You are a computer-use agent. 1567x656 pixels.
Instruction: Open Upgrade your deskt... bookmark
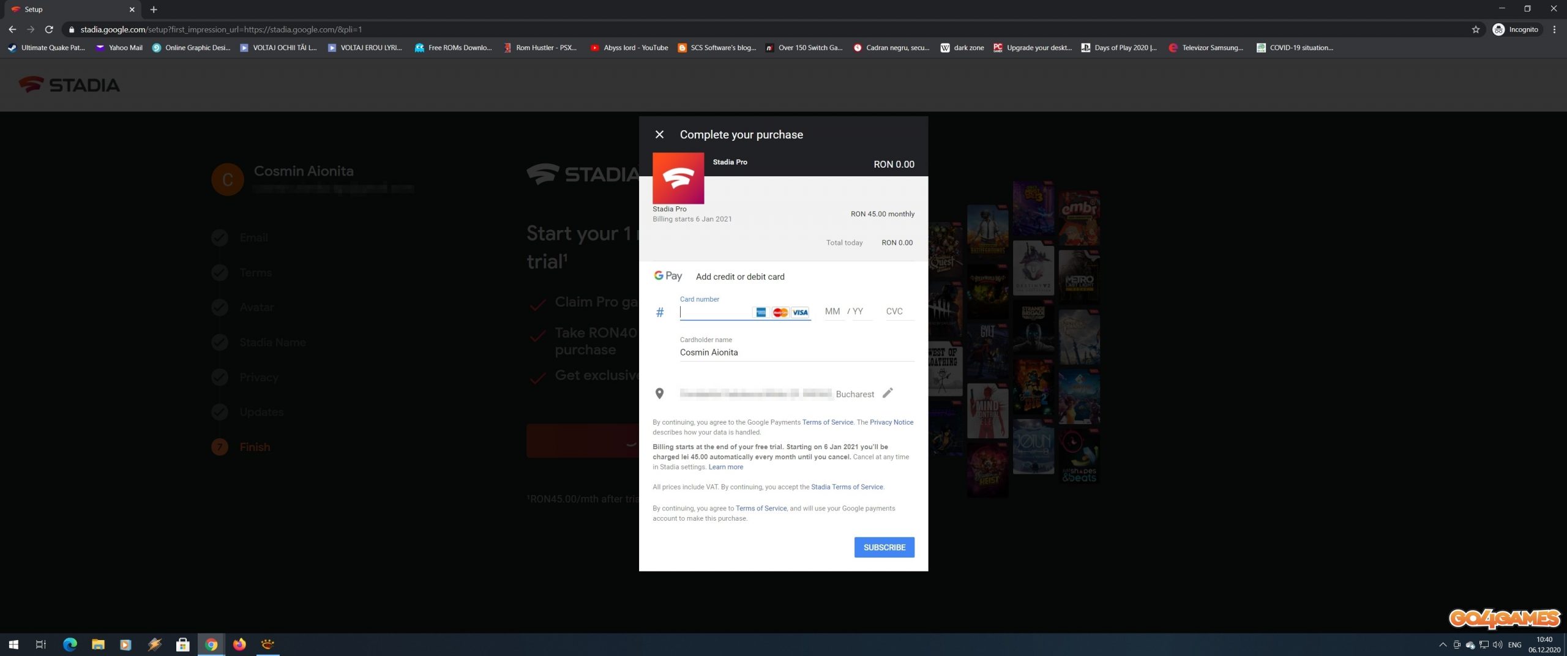coord(1033,47)
